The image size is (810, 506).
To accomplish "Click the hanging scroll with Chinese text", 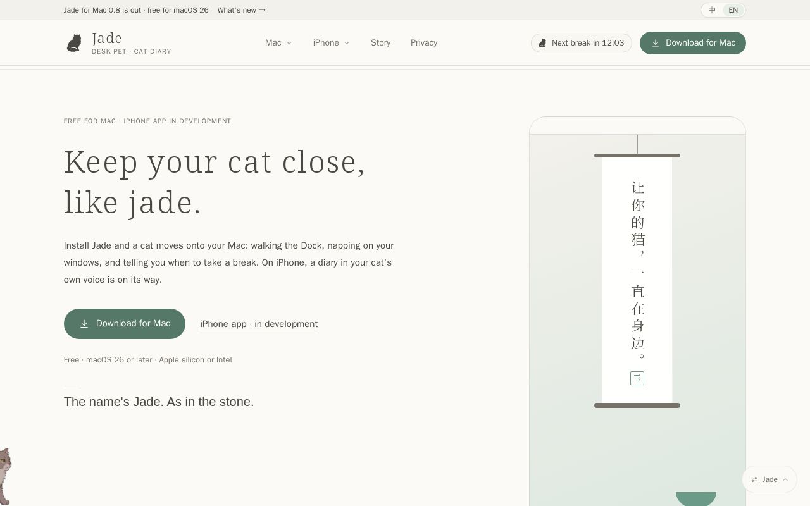I will pyautogui.click(x=637, y=280).
